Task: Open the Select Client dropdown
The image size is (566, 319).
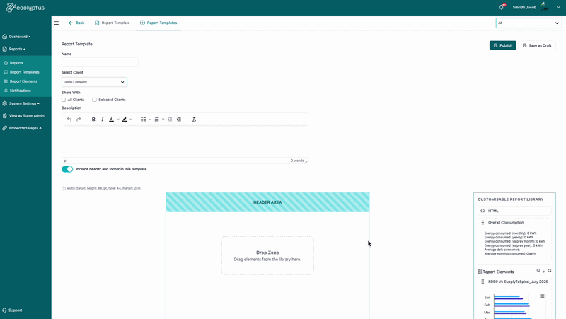Action: point(94,82)
